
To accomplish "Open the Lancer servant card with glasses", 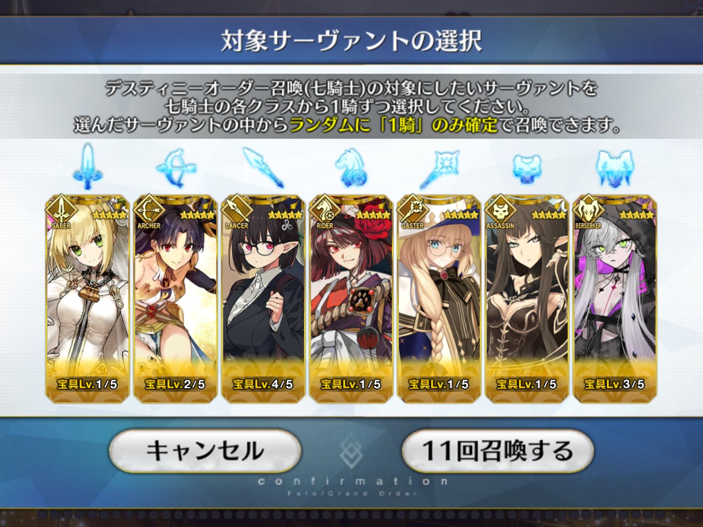I will pos(263,299).
